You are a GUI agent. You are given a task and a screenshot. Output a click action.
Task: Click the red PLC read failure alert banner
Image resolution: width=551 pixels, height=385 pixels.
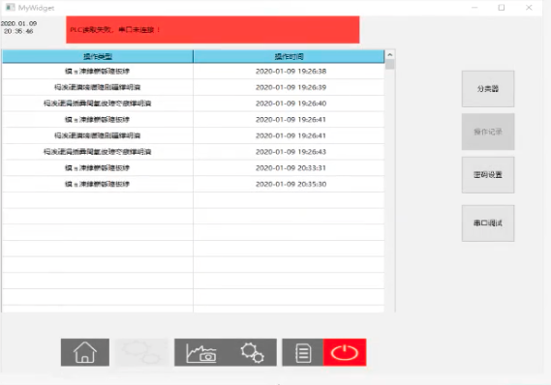click(213, 30)
